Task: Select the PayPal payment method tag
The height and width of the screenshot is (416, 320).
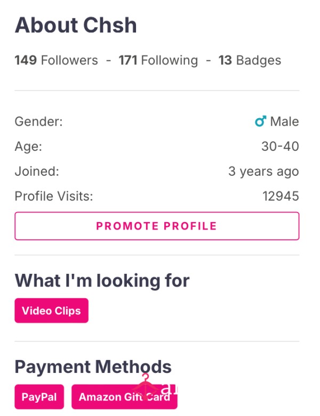Action: coord(39,397)
